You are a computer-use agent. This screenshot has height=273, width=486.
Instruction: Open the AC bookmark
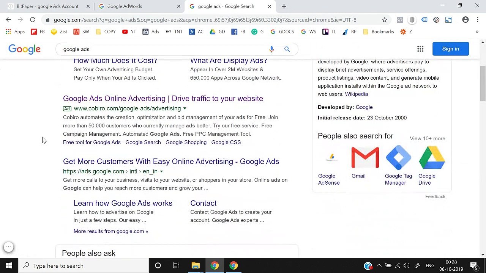tap(196, 32)
